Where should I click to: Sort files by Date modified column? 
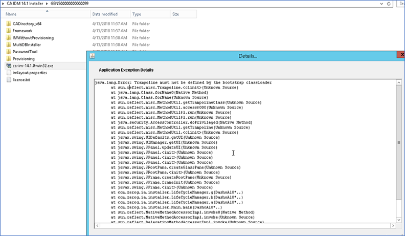point(110,14)
